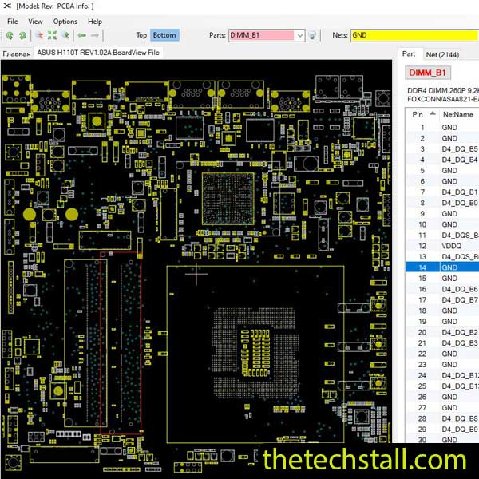
Task: Open the File menu
Action: [13, 22]
